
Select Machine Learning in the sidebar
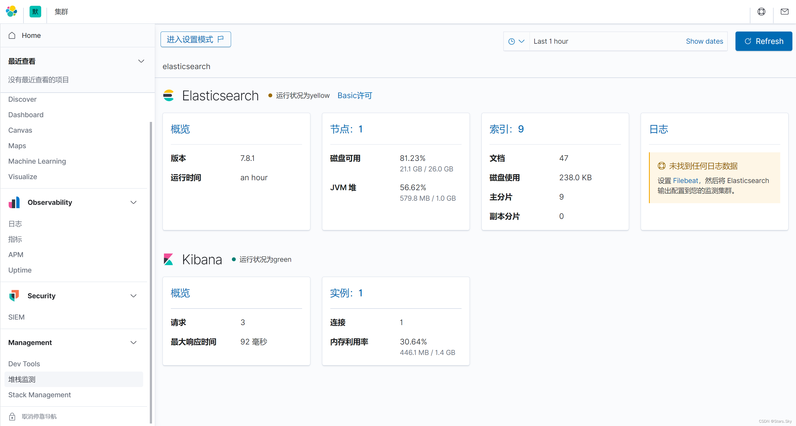[37, 161]
